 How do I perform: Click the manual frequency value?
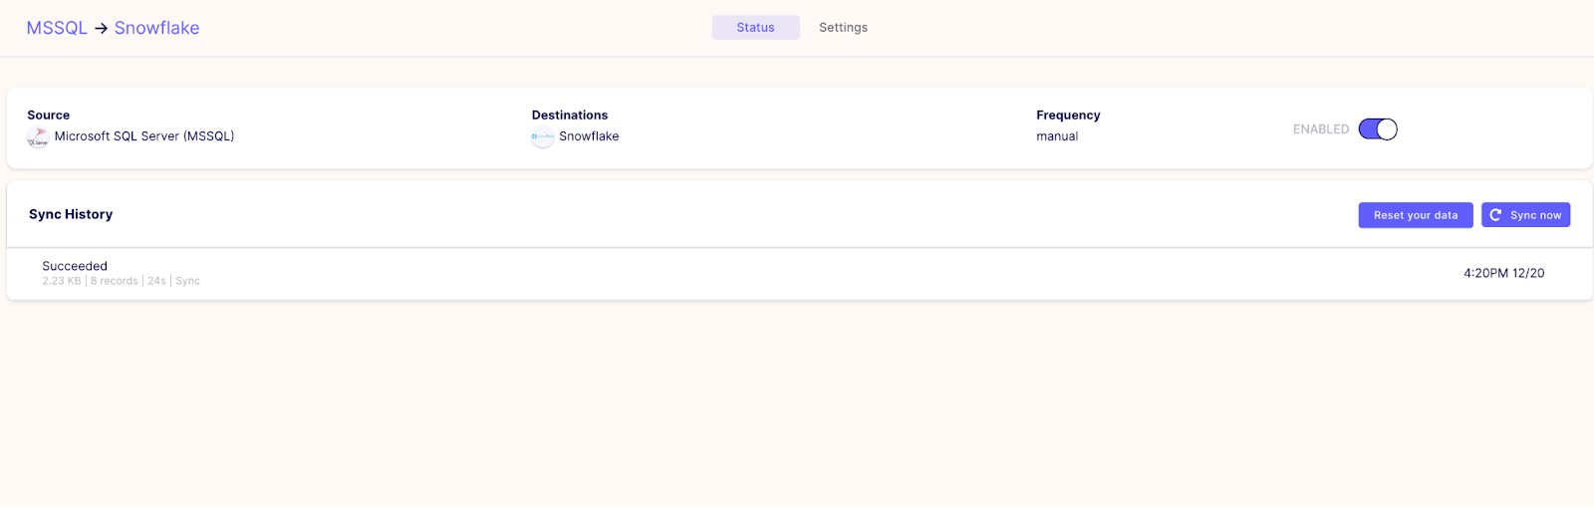pyautogui.click(x=1057, y=136)
